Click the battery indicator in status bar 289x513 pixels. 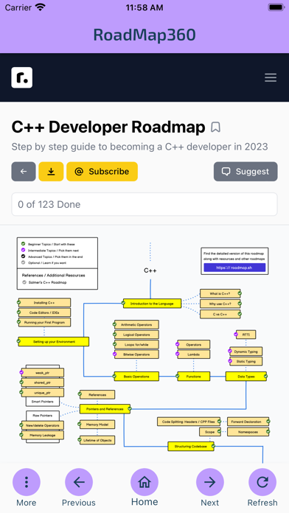(x=276, y=7)
